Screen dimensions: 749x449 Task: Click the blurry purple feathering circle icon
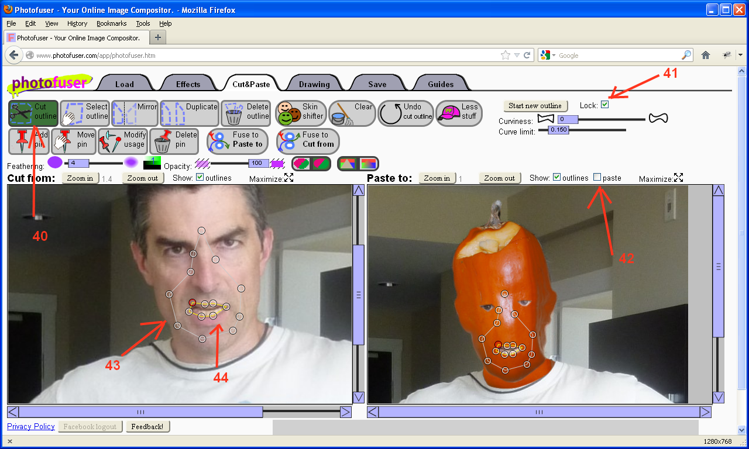pos(131,163)
